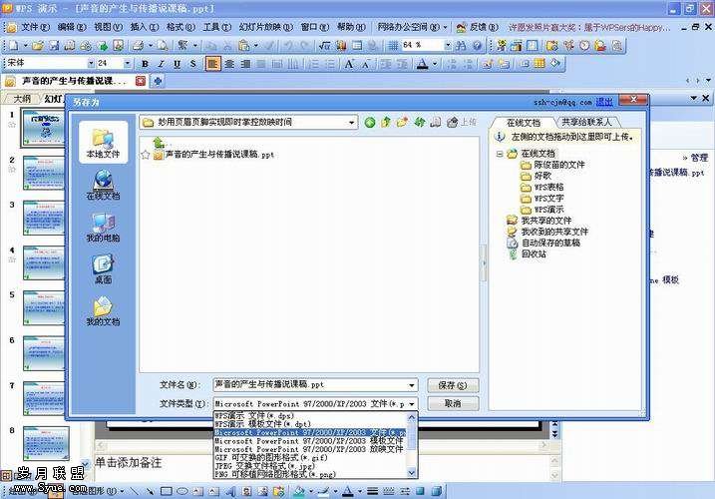Select WPS演示 模板文件 (*.dpt) type
This screenshot has width=715, height=499.
pos(311,424)
